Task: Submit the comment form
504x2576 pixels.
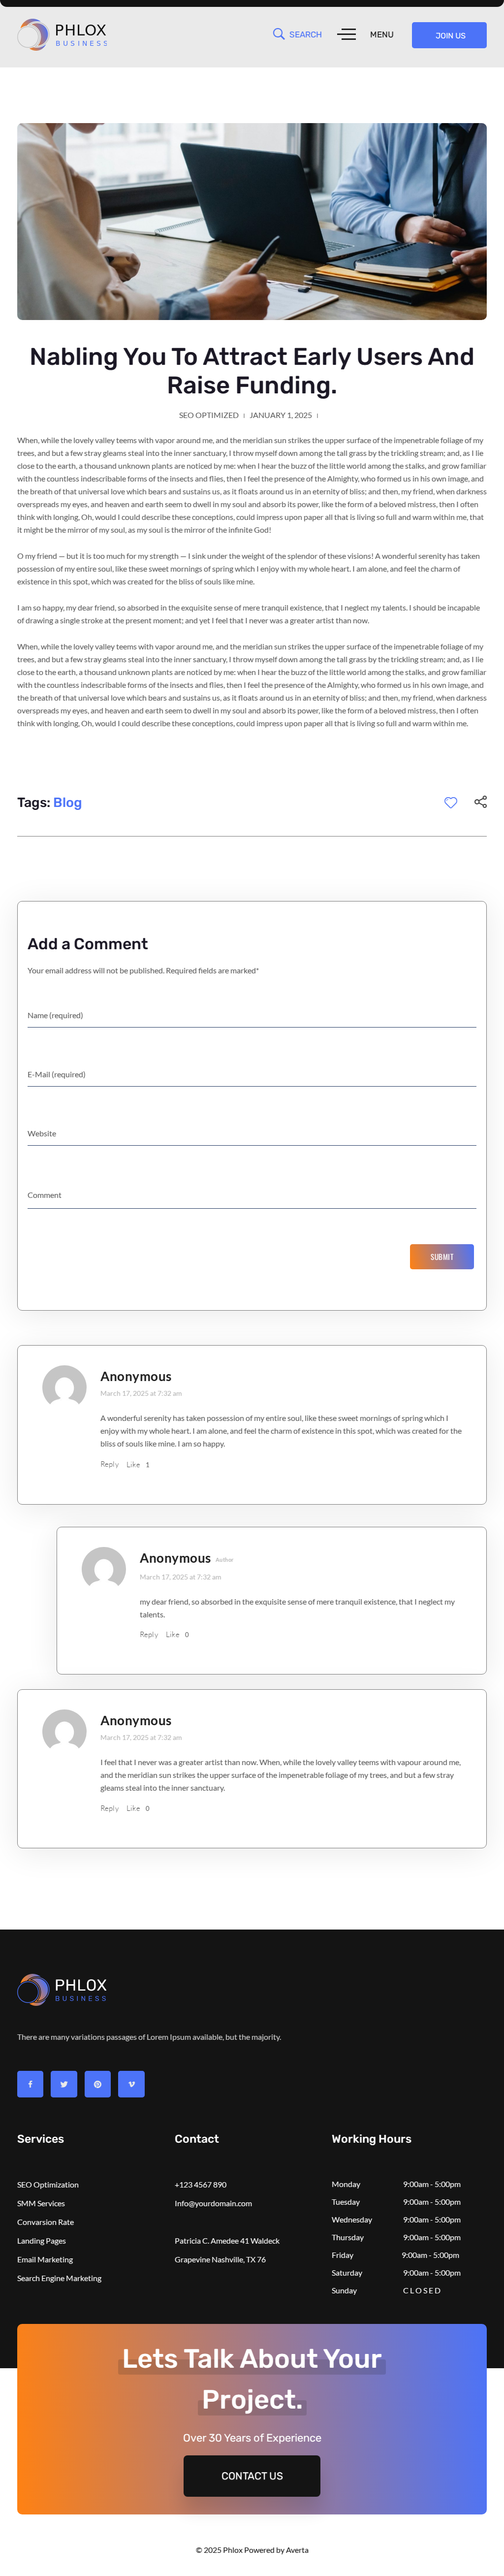Action: point(441,1257)
